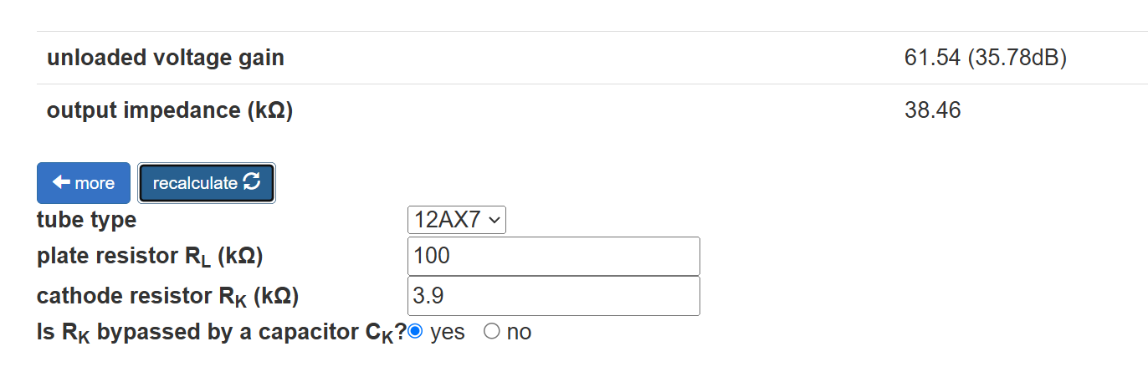The width and height of the screenshot is (1148, 372).
Task: Click the chevron arrow of the tube selector
Action: [x=495, y=220]
